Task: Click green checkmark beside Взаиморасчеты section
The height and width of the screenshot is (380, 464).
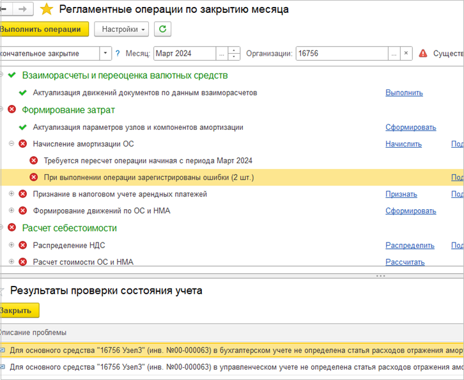Action: 12,75
